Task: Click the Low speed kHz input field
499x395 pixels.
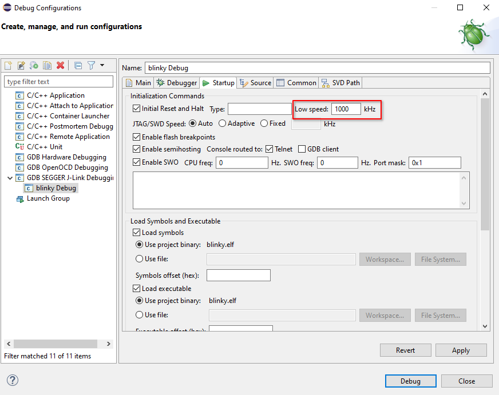Action: point(346,109)
